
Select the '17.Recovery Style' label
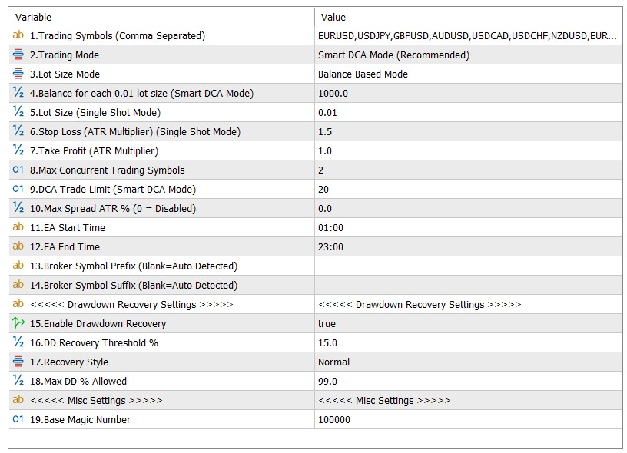[69, 362]
